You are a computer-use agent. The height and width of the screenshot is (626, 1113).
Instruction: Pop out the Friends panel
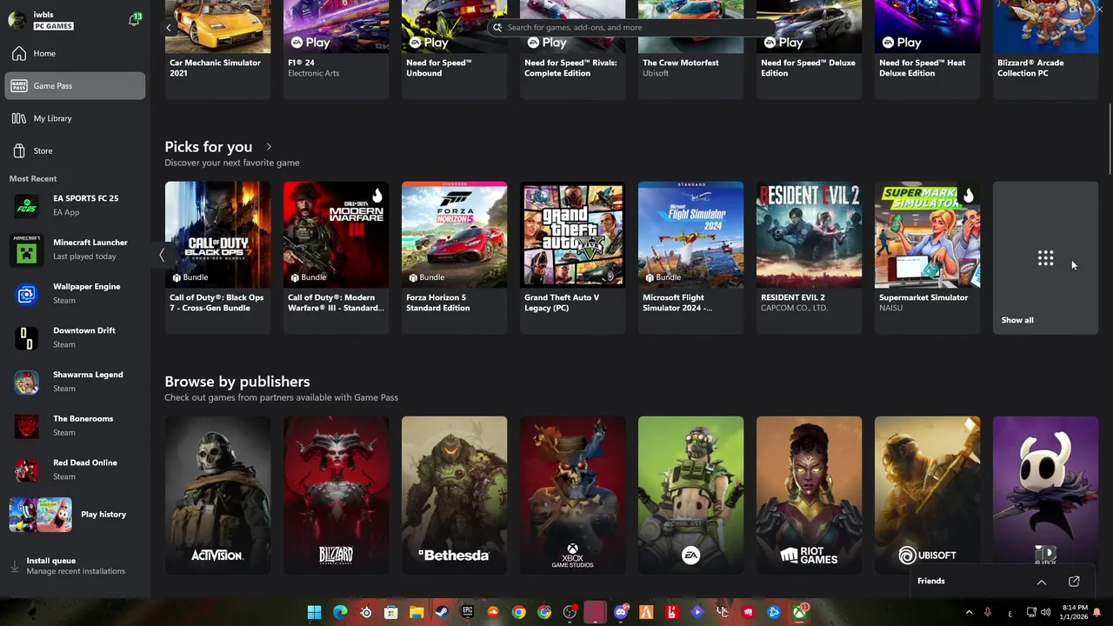point(1074,582)
